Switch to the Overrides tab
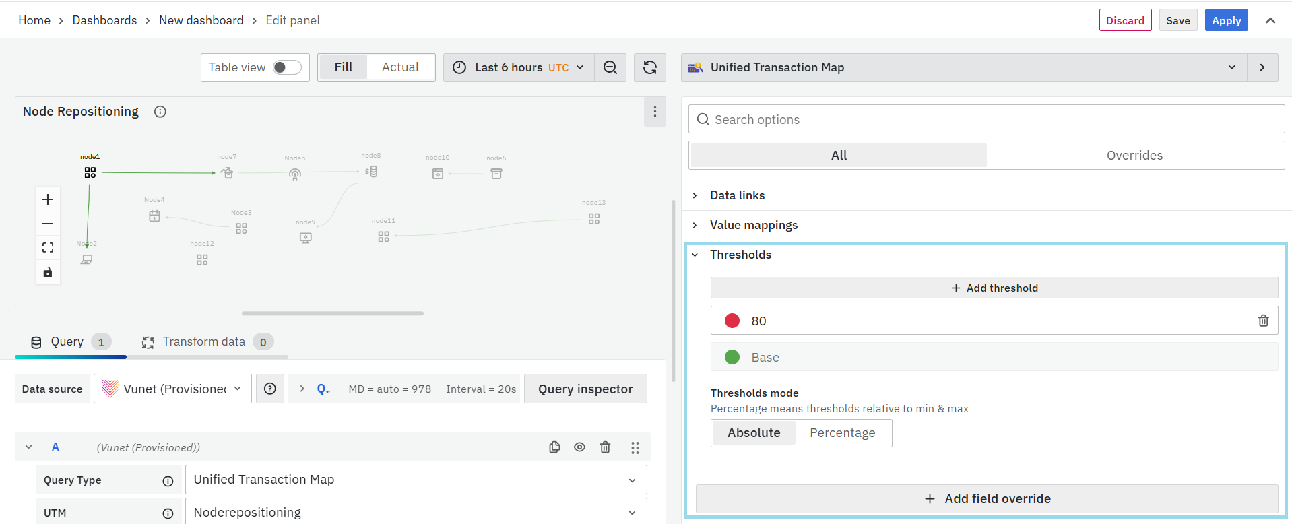Image resolution: width=1292 pixels, height=524 pixels. pyautogui.click(x=1134, y=156)
